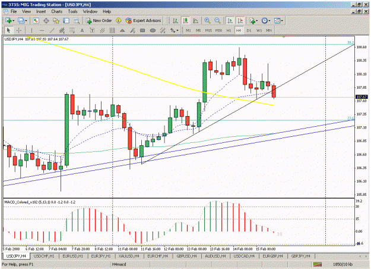Open the Tools menu
The image size is (371, 269).
[72, 12]
